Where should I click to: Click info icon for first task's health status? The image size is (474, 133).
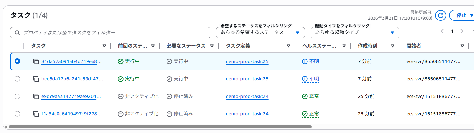click(x=305, y=61)
